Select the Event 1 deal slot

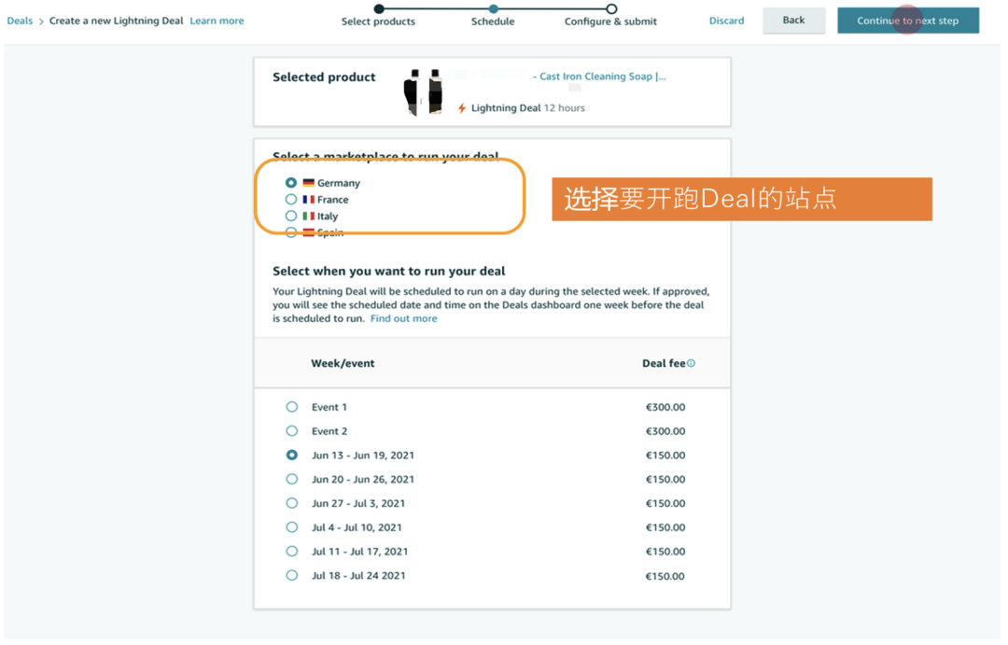pos(292,407)
